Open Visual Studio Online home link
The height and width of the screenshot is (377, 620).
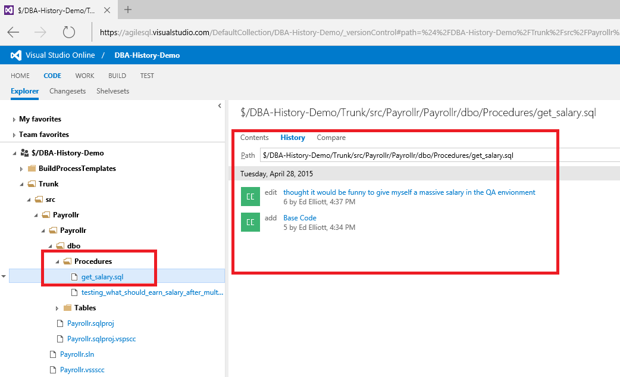tap(60, 55)
